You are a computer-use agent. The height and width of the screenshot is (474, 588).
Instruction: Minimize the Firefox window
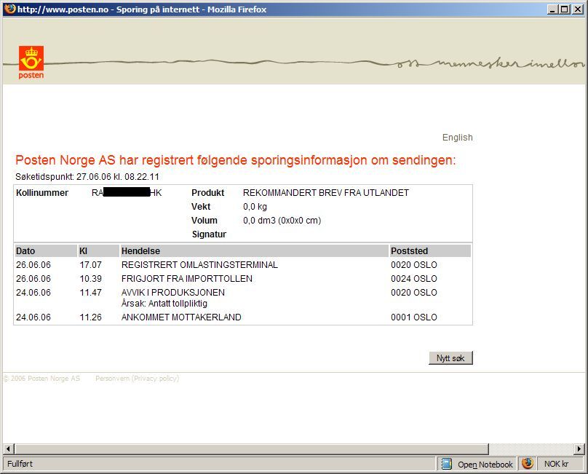pos(552,9)
